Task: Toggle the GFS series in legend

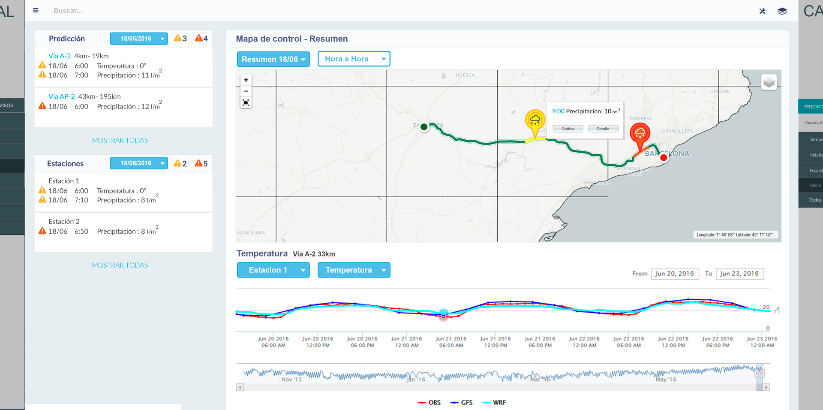Action: point(462,402)
